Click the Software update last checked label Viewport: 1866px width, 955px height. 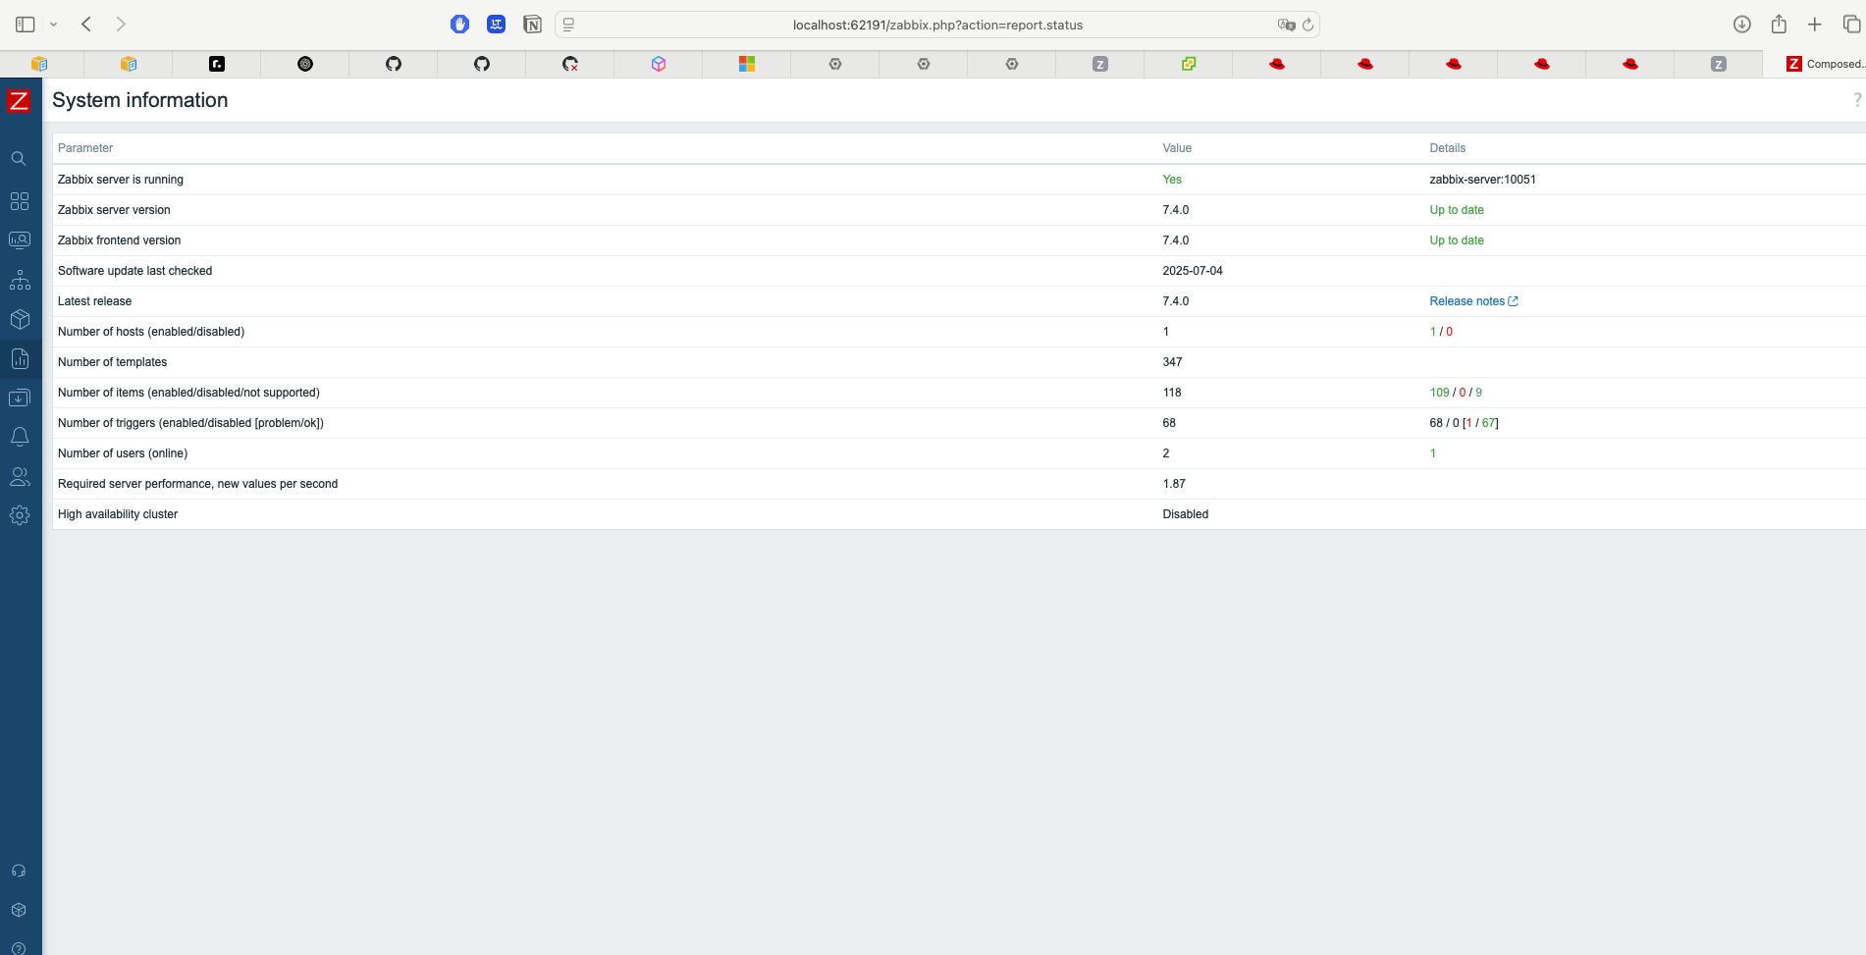134,271
